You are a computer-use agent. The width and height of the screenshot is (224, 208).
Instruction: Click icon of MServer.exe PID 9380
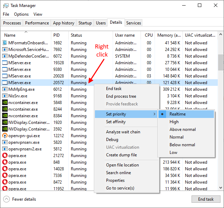click(5, 69)
